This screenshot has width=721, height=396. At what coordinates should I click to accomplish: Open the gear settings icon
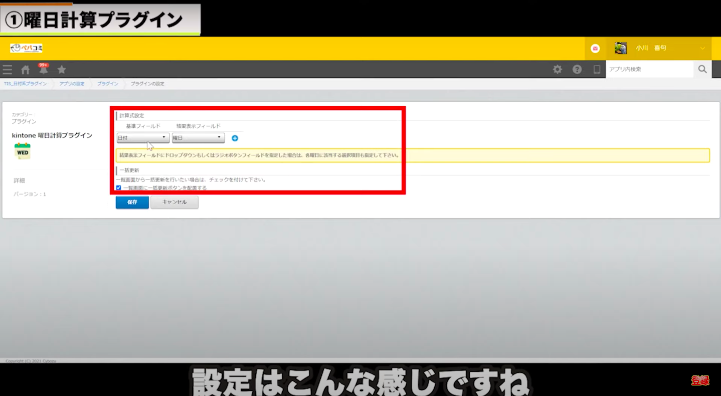(x=557, y=70)
